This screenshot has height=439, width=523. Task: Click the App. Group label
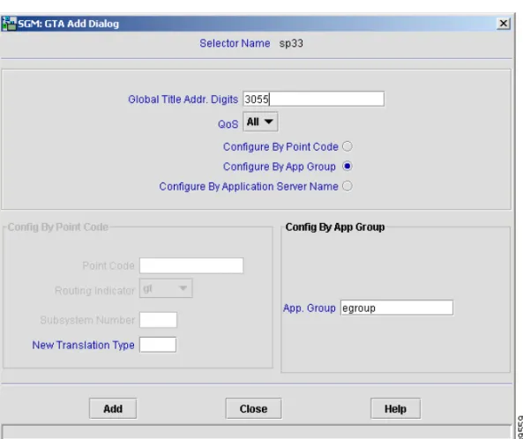[x=310, y=308]
